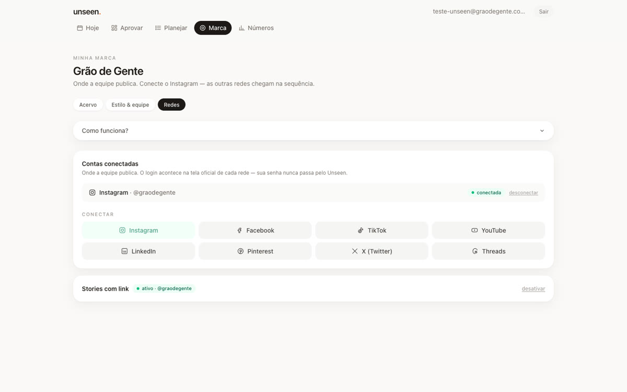Connect X (Twitter) network
627x392 pixels.
tap(371, 251)
